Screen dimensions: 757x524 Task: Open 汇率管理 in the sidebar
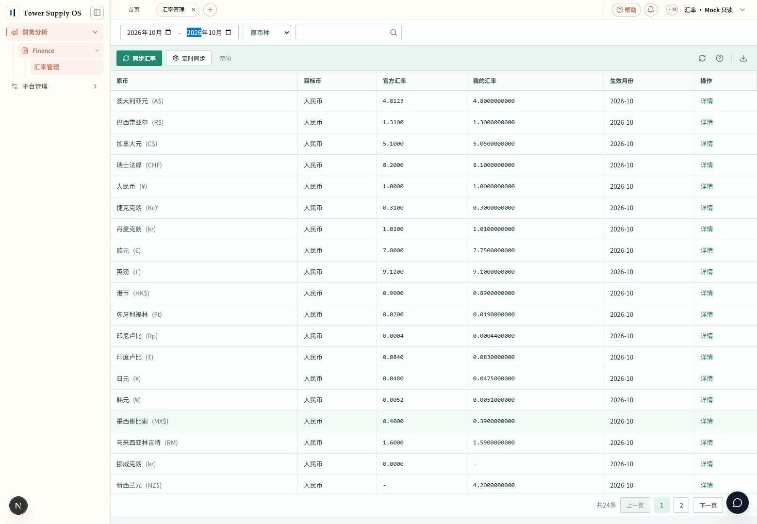pyautogui.click(x=66, y=67)
